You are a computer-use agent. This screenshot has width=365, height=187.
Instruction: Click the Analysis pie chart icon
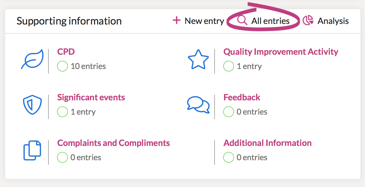pos(308,21)
